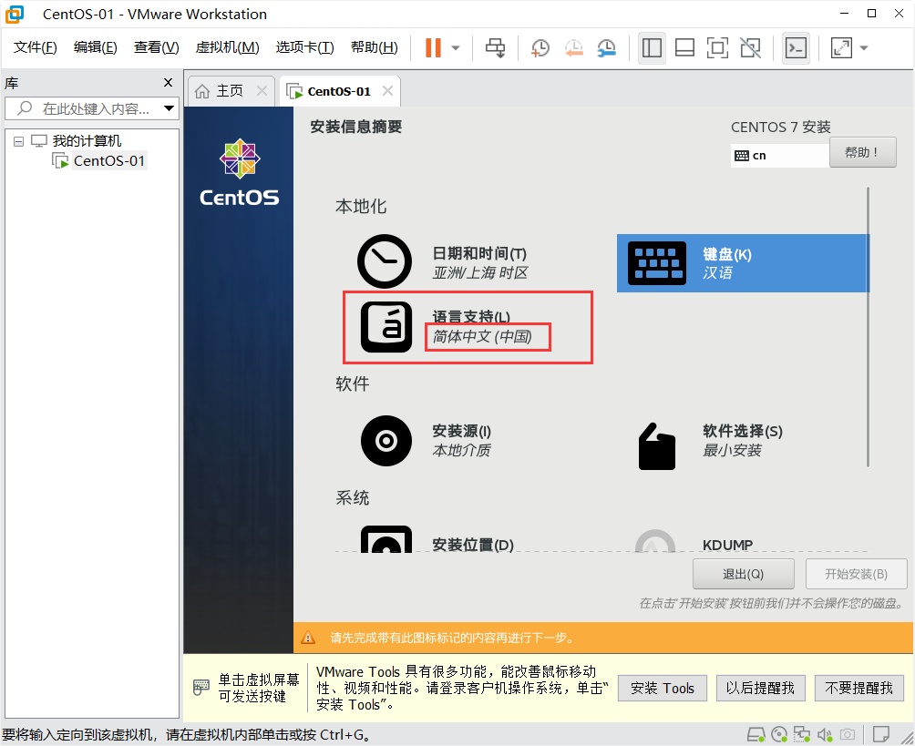Viewport: 915px width, 746px height.
Task: Click the 最小安装 text
Action: coord(732,450)
